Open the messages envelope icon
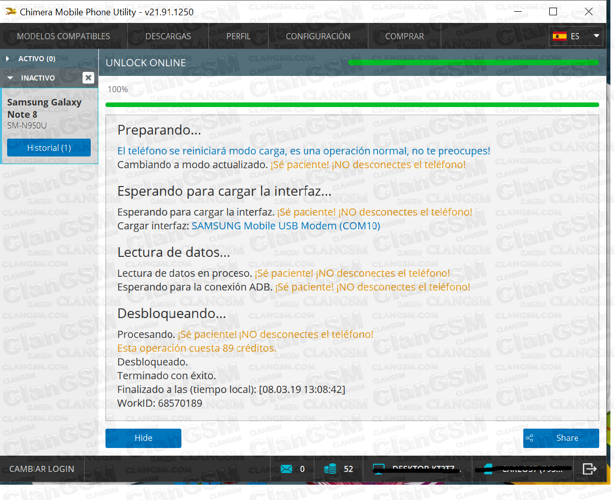Image resolution: width=615 pixels, height=500 pixels. (286, 469)
